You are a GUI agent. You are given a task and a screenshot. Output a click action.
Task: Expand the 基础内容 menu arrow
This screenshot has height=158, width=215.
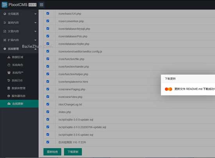(x=36, y=23)
